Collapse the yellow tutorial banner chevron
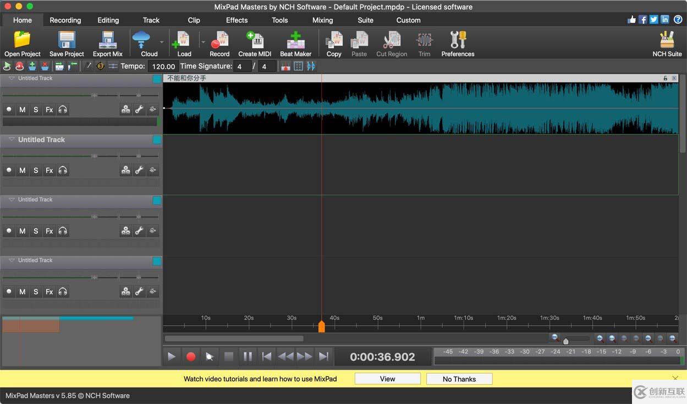This screenshot has width=687, height=404. pos(675,378)
